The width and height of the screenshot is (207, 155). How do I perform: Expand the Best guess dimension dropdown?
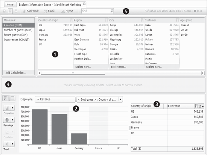[99, 99]
